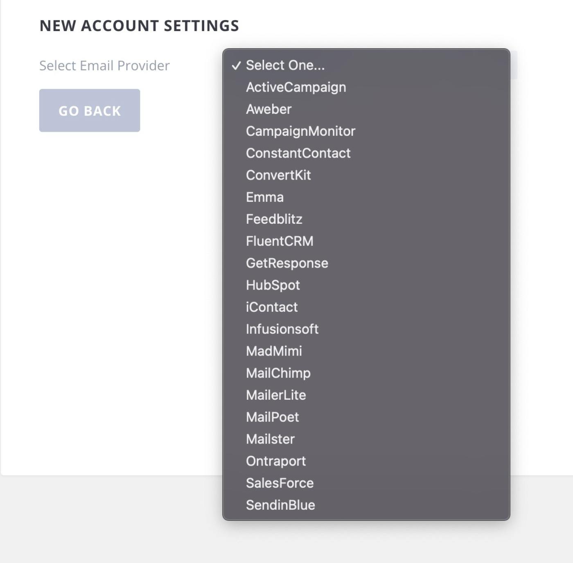
Task: Select Emma as the provider
Action: [x=366, y=197]
